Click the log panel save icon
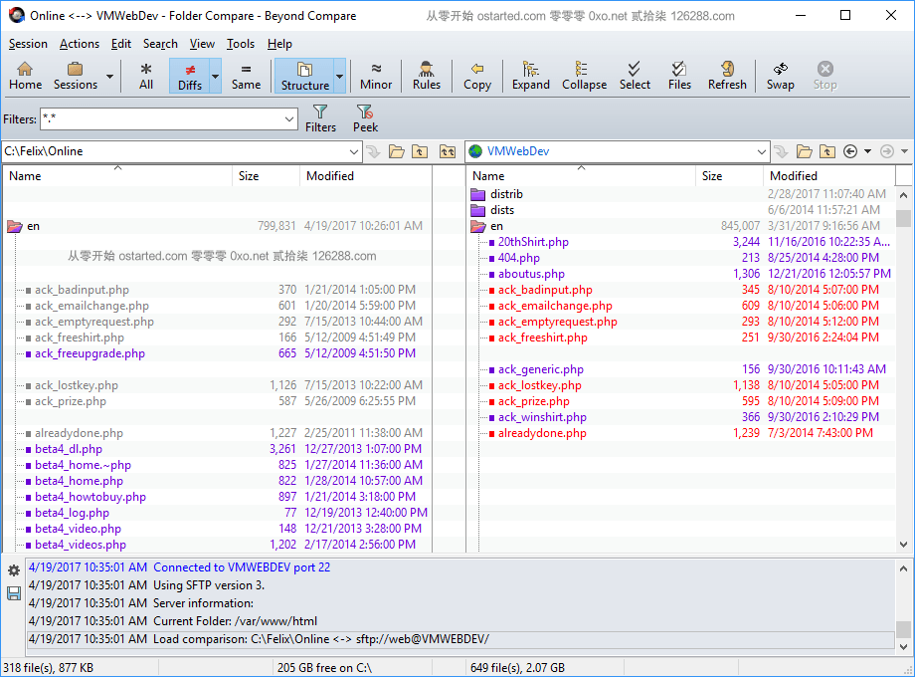 pos(14,593)
